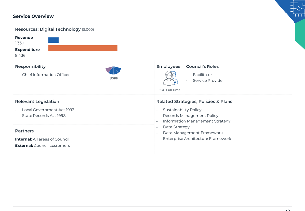The height and width of the screenshot is (211, 305).
Task: Open the Records Management Policy item
Action: 191,116
